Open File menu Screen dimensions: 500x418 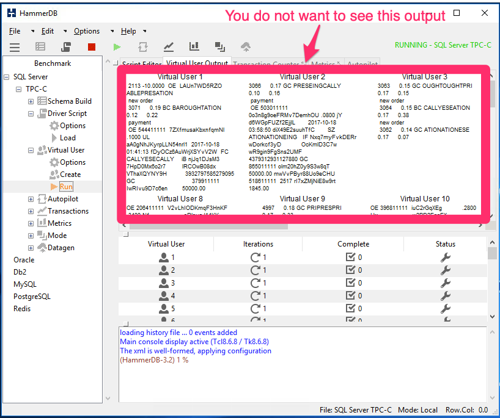(15, 31)
